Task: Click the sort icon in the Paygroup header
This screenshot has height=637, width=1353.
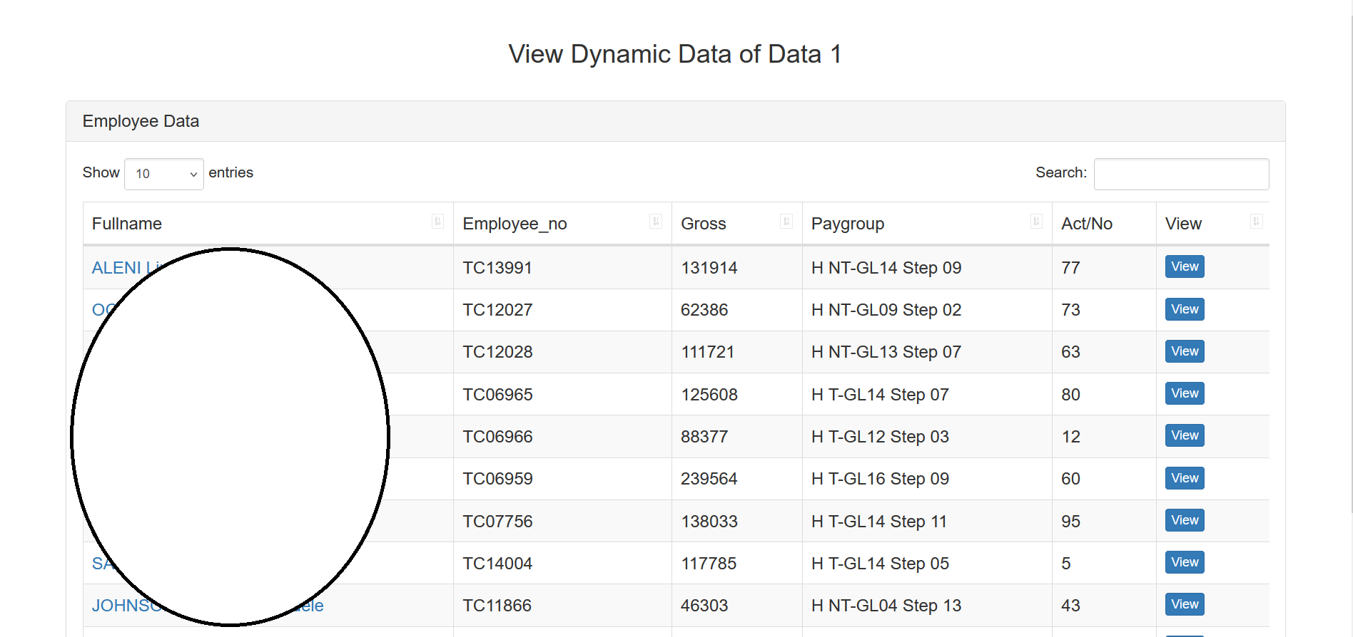Action: (x=1035, y=222)
